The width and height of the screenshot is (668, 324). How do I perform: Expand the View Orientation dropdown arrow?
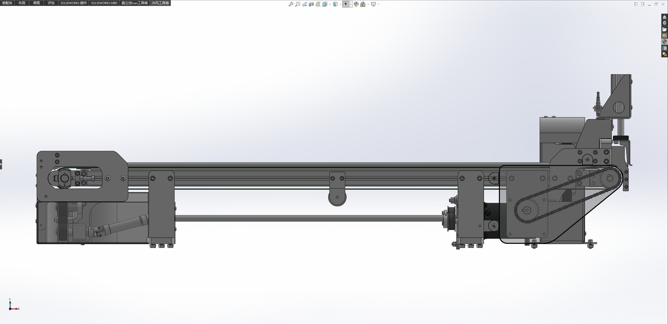point(330,4)
